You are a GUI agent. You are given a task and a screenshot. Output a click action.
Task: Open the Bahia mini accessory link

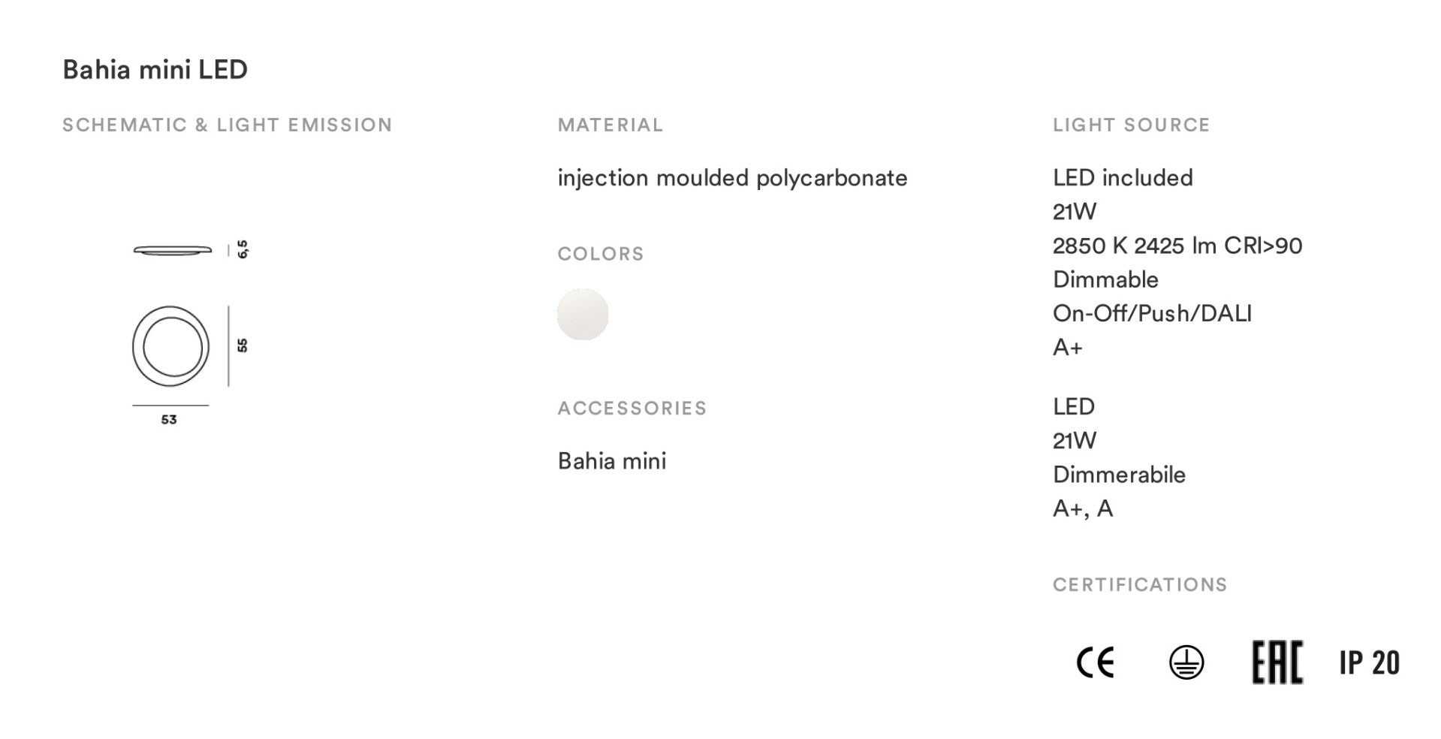[x=611, y=461]
